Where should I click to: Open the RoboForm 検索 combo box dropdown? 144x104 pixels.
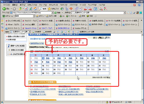(34, 16)
